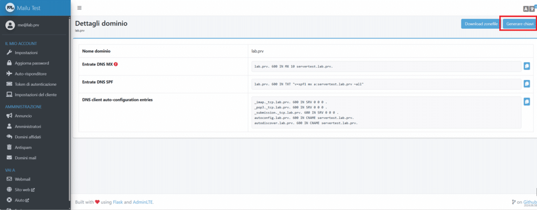Click the reply-all icon for Domini affidati
Screen dimensions: 537x210
point(9,137)
